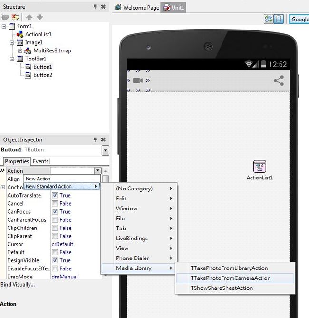309x318 pixels.
Task: Open the Tab action category
Action: tap(139, 228)
